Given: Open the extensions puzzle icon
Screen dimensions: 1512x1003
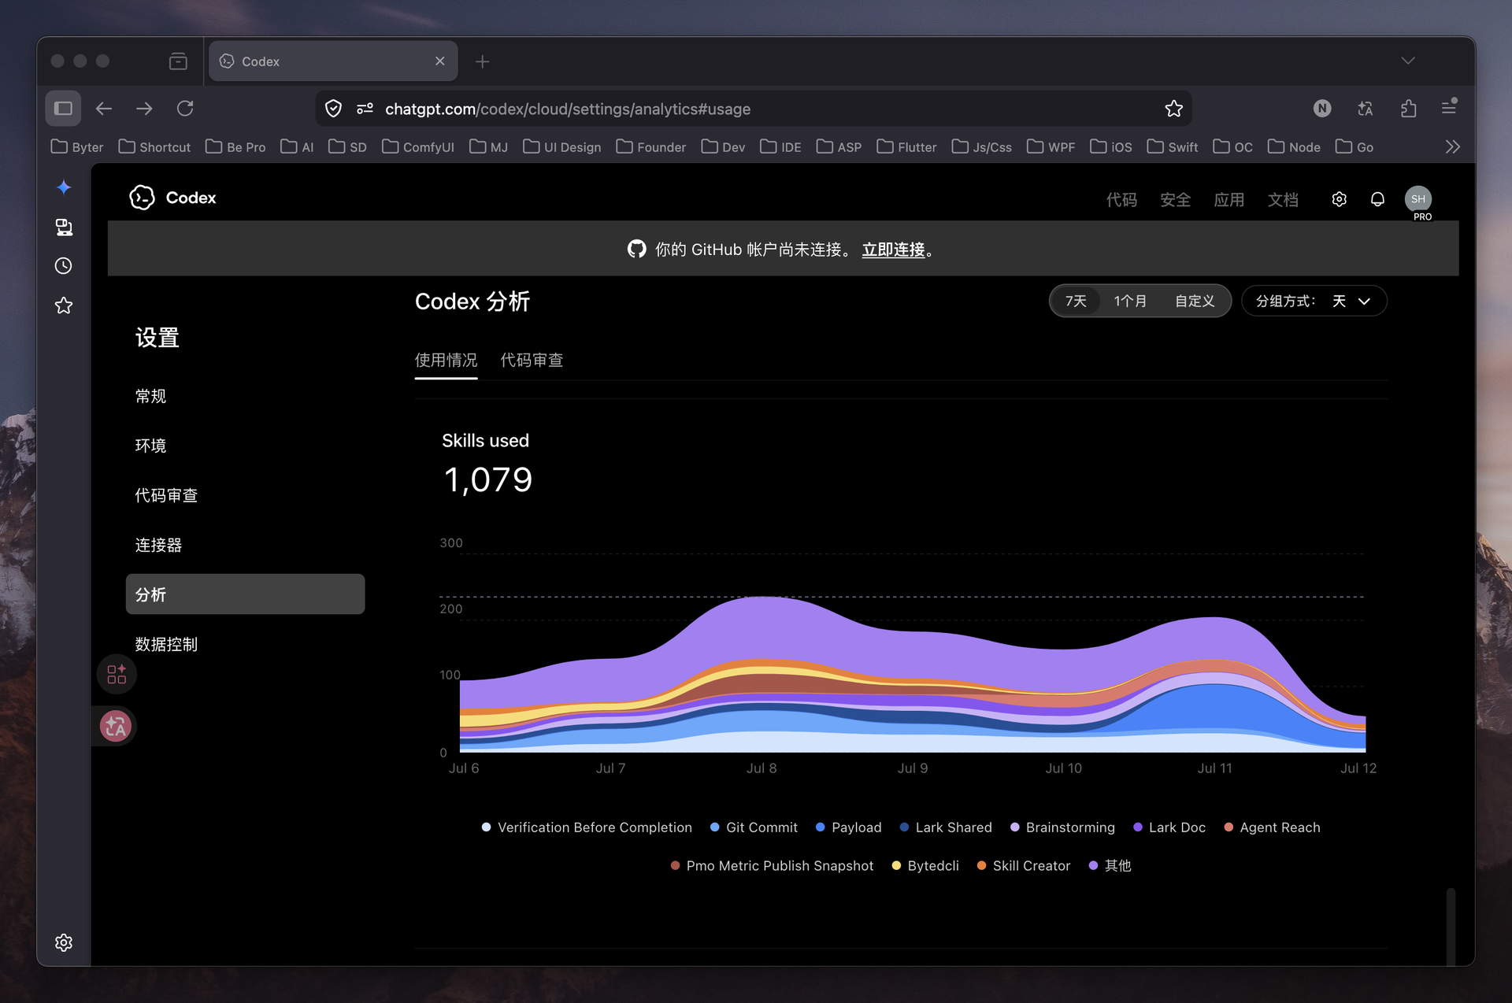Looking at the screenshot, I should click(x=1409, y=109).
